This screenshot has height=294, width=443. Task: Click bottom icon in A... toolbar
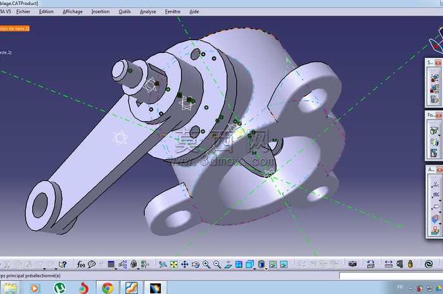click(435, 230)
